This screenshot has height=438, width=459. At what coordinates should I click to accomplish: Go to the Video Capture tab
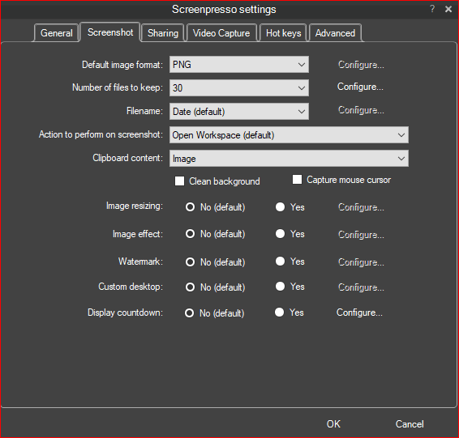pyautogui.click(x=221, y=33)
